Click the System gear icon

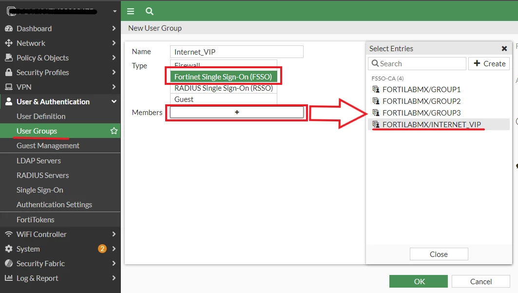click(9, 249)
